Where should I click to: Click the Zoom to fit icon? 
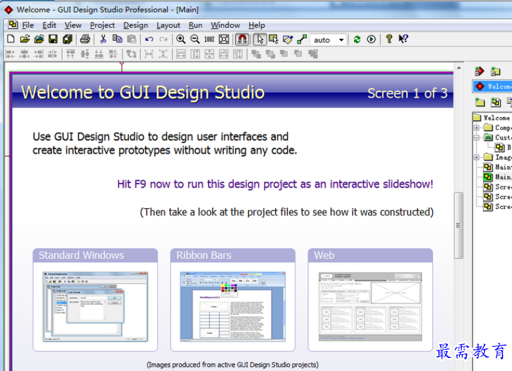click(224, 39)
